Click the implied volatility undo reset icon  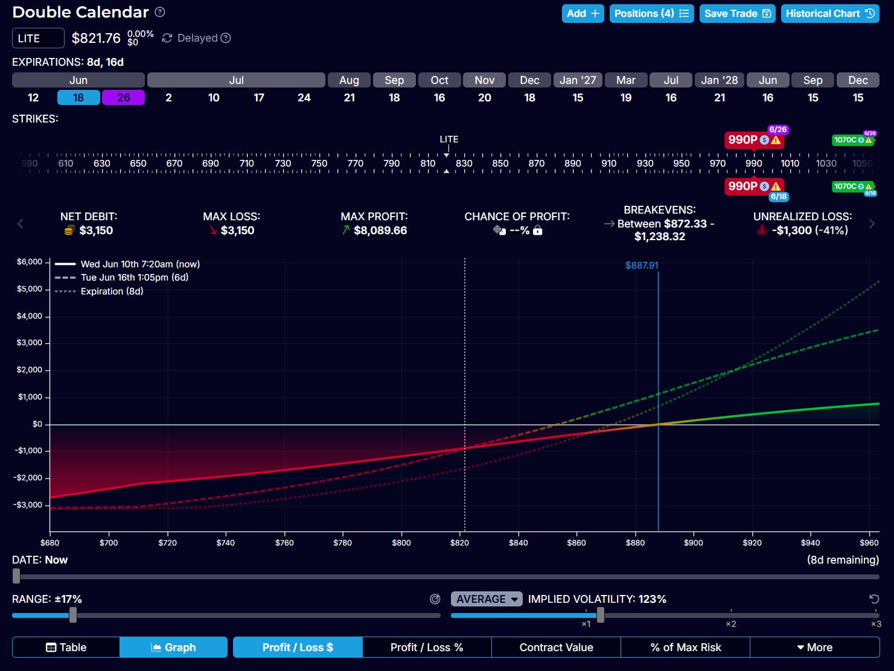pos(873,599)
